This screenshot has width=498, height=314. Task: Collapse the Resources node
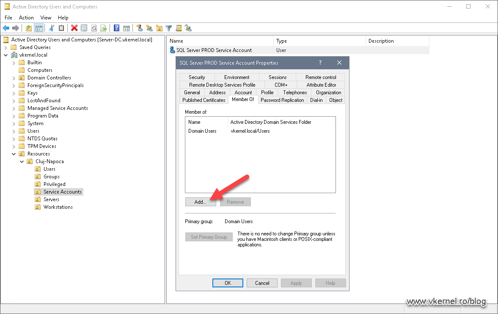point(14,153)
